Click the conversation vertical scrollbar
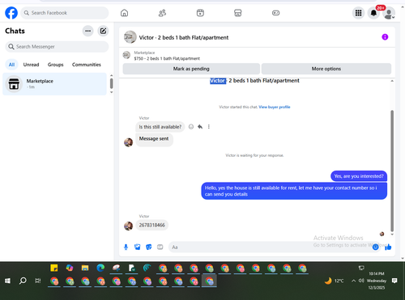This screenshot has height=300, width=405. 392,171
